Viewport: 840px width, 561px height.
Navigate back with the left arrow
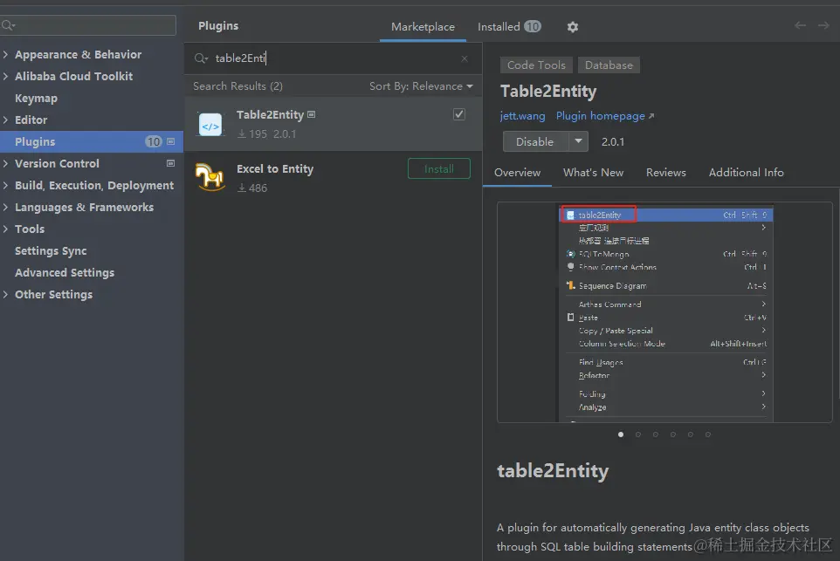[x=801, y=25]
